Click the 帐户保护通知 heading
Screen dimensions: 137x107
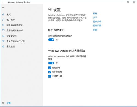pyautogui.click(x=56, y=30)
